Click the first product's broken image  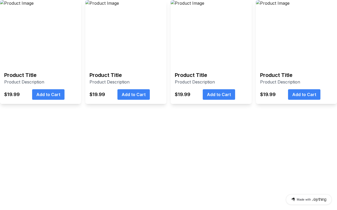coord(17,3)
